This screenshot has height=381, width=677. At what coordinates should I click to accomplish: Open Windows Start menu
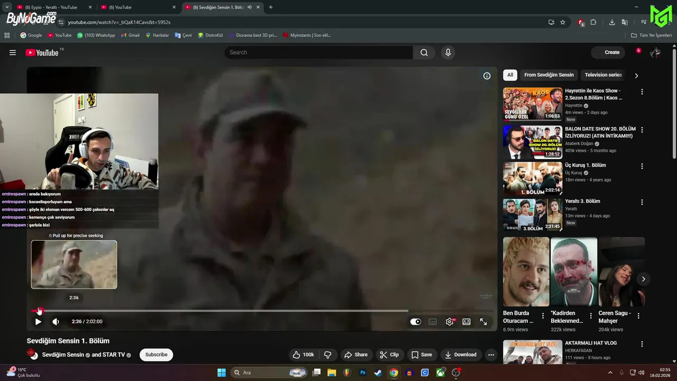(222, 373)
